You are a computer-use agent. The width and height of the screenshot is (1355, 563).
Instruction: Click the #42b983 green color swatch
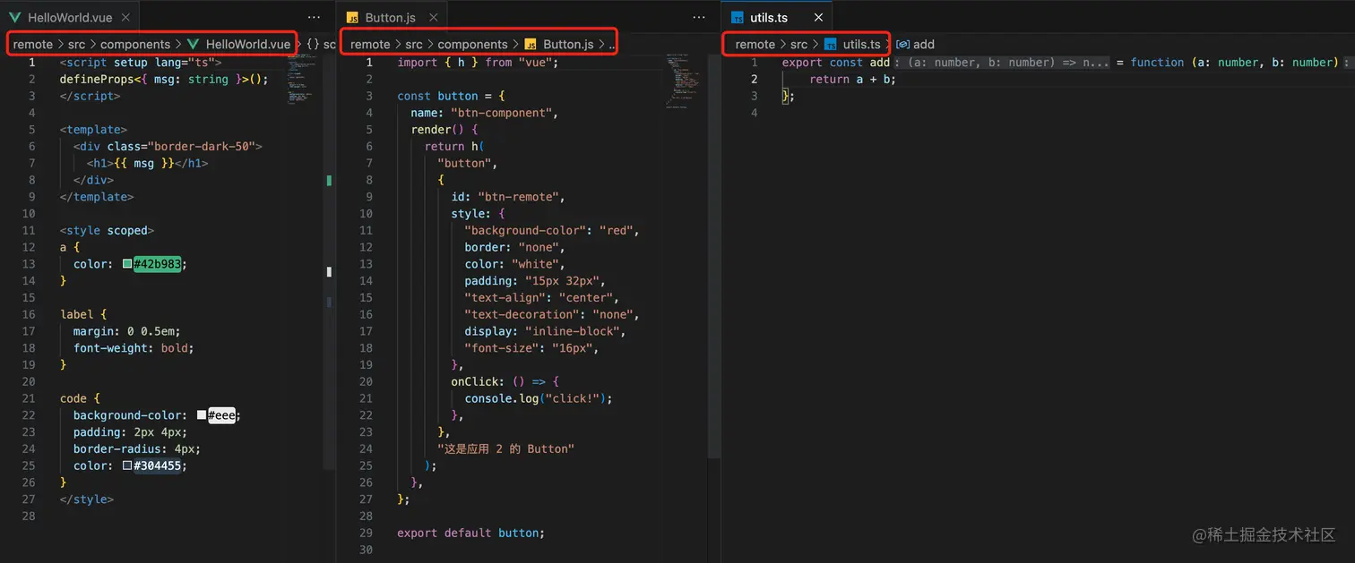[127, 264]
